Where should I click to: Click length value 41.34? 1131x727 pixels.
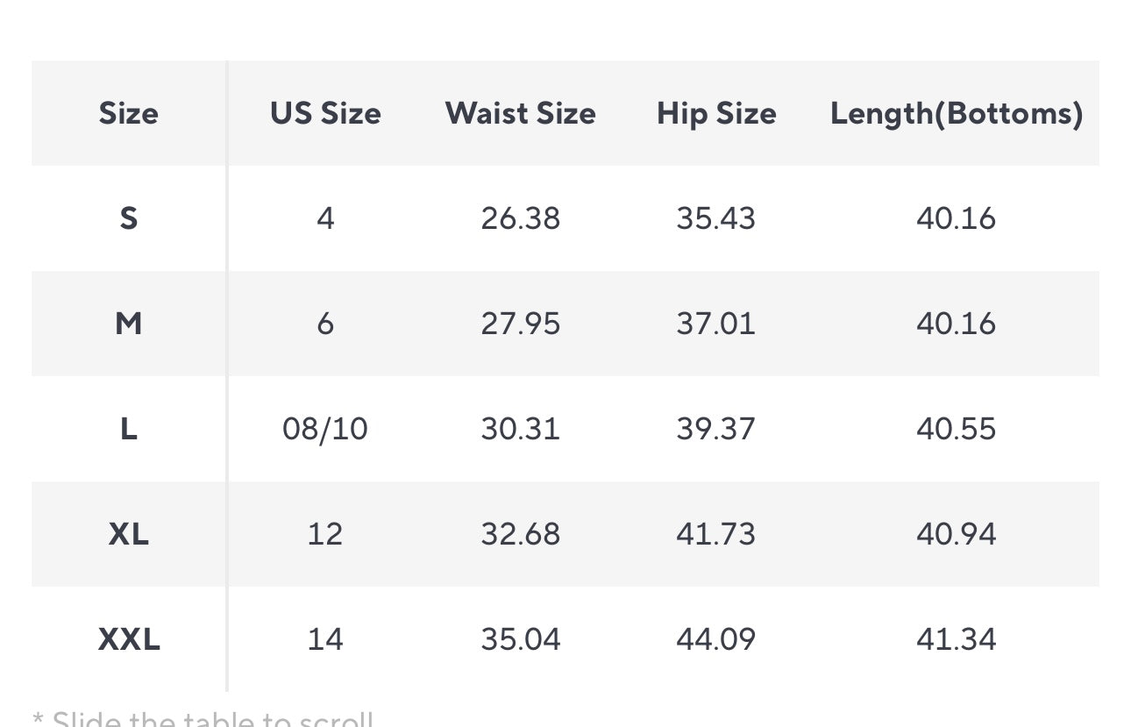point(956,639)
